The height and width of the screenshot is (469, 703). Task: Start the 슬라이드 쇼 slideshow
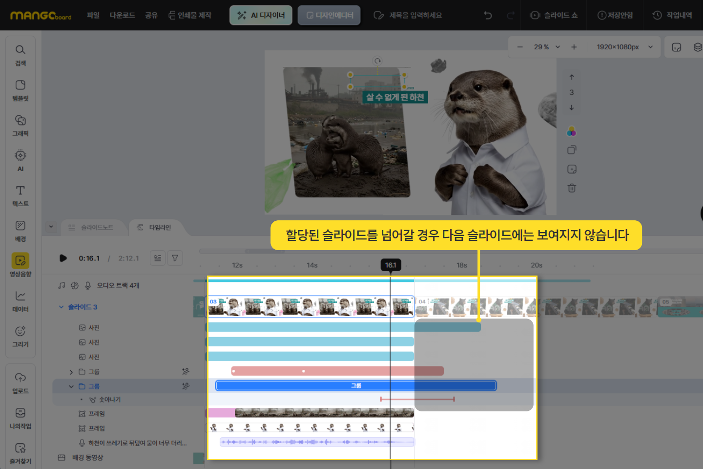click(x=554, y=15)
